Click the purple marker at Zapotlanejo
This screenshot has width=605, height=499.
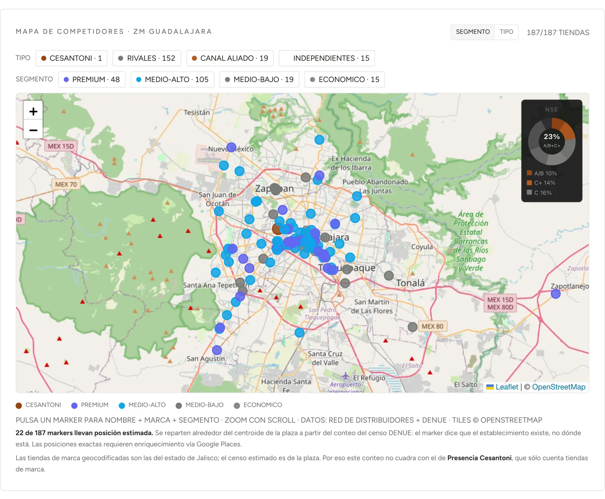click(x=555, y=294)
